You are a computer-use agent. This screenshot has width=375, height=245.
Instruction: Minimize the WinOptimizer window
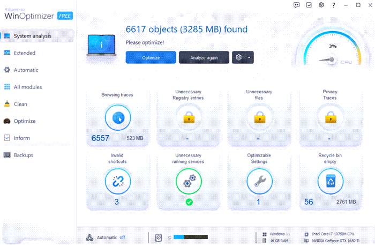point(346,5)
